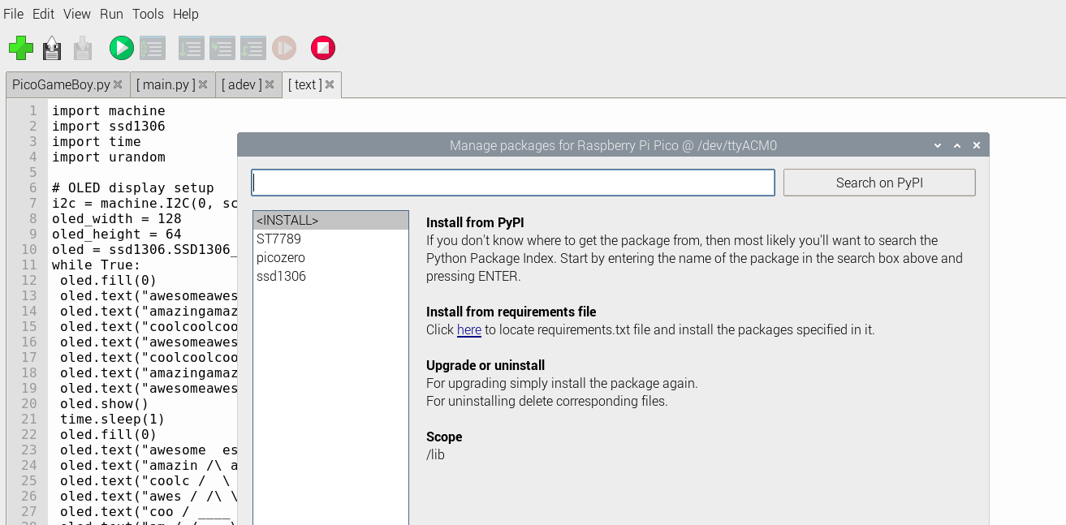Stop the backend with red stop icon
This screenshot has height=525, width=1066.
[x=323, y=48]
